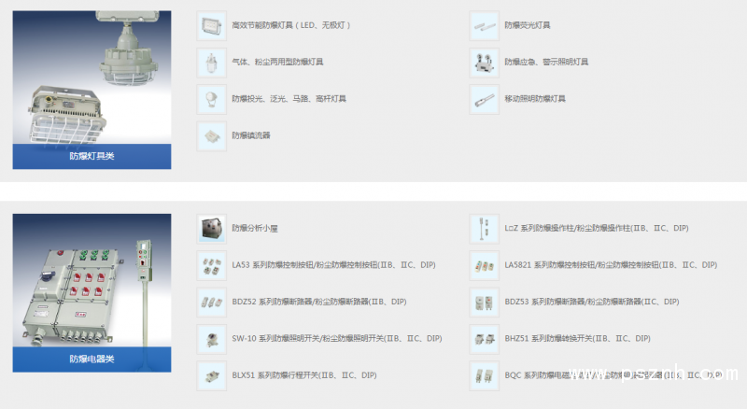Open the 移动照明防爆灯具 text link
This screenshot has height=409, width=747.
tap(535, 99)
